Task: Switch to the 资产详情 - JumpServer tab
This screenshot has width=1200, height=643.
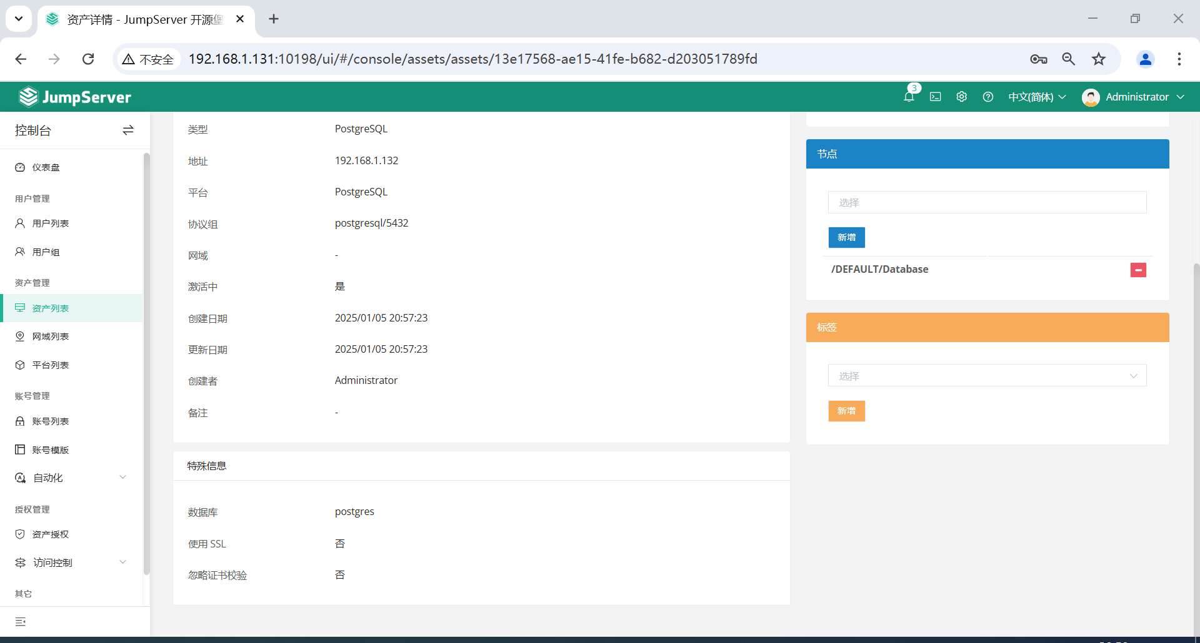Action: pos(146,19)
